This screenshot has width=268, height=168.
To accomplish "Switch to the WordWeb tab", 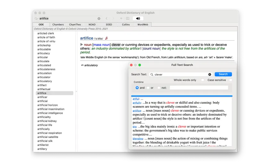I will pos(143,25).
